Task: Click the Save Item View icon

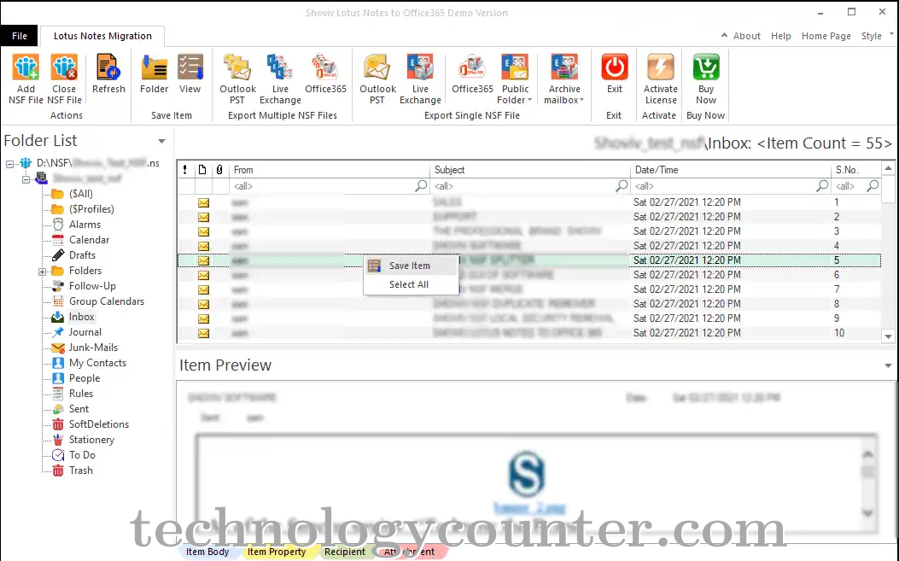Action: 190,67
